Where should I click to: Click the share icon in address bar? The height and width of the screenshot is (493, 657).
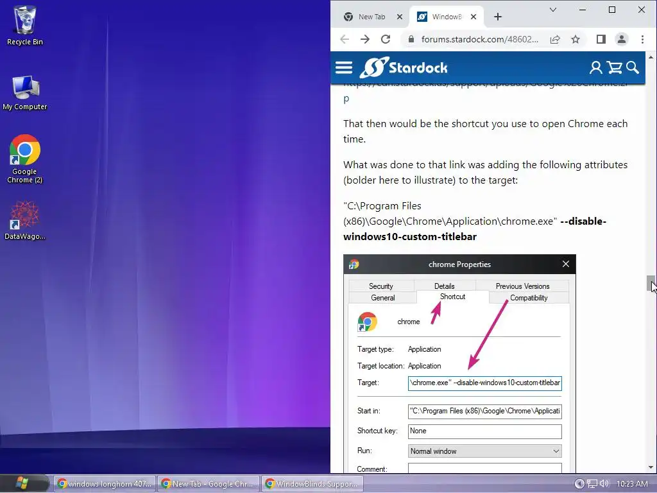pyautogui.click(x=555, y=39)
